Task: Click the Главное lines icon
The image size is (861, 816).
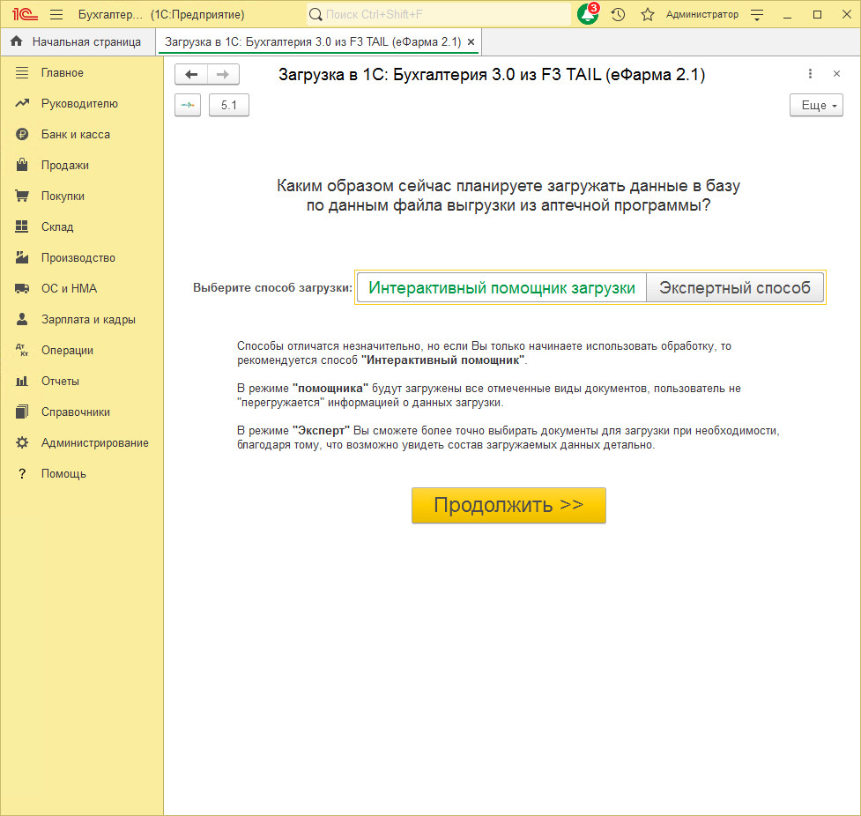Action: point(22,72)
